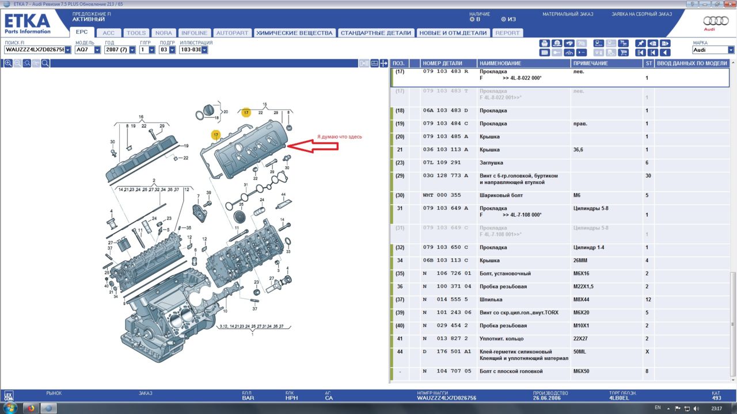Click the keyboard icon below print
This screenshot has height=414, width=737.
click(545, 52)
